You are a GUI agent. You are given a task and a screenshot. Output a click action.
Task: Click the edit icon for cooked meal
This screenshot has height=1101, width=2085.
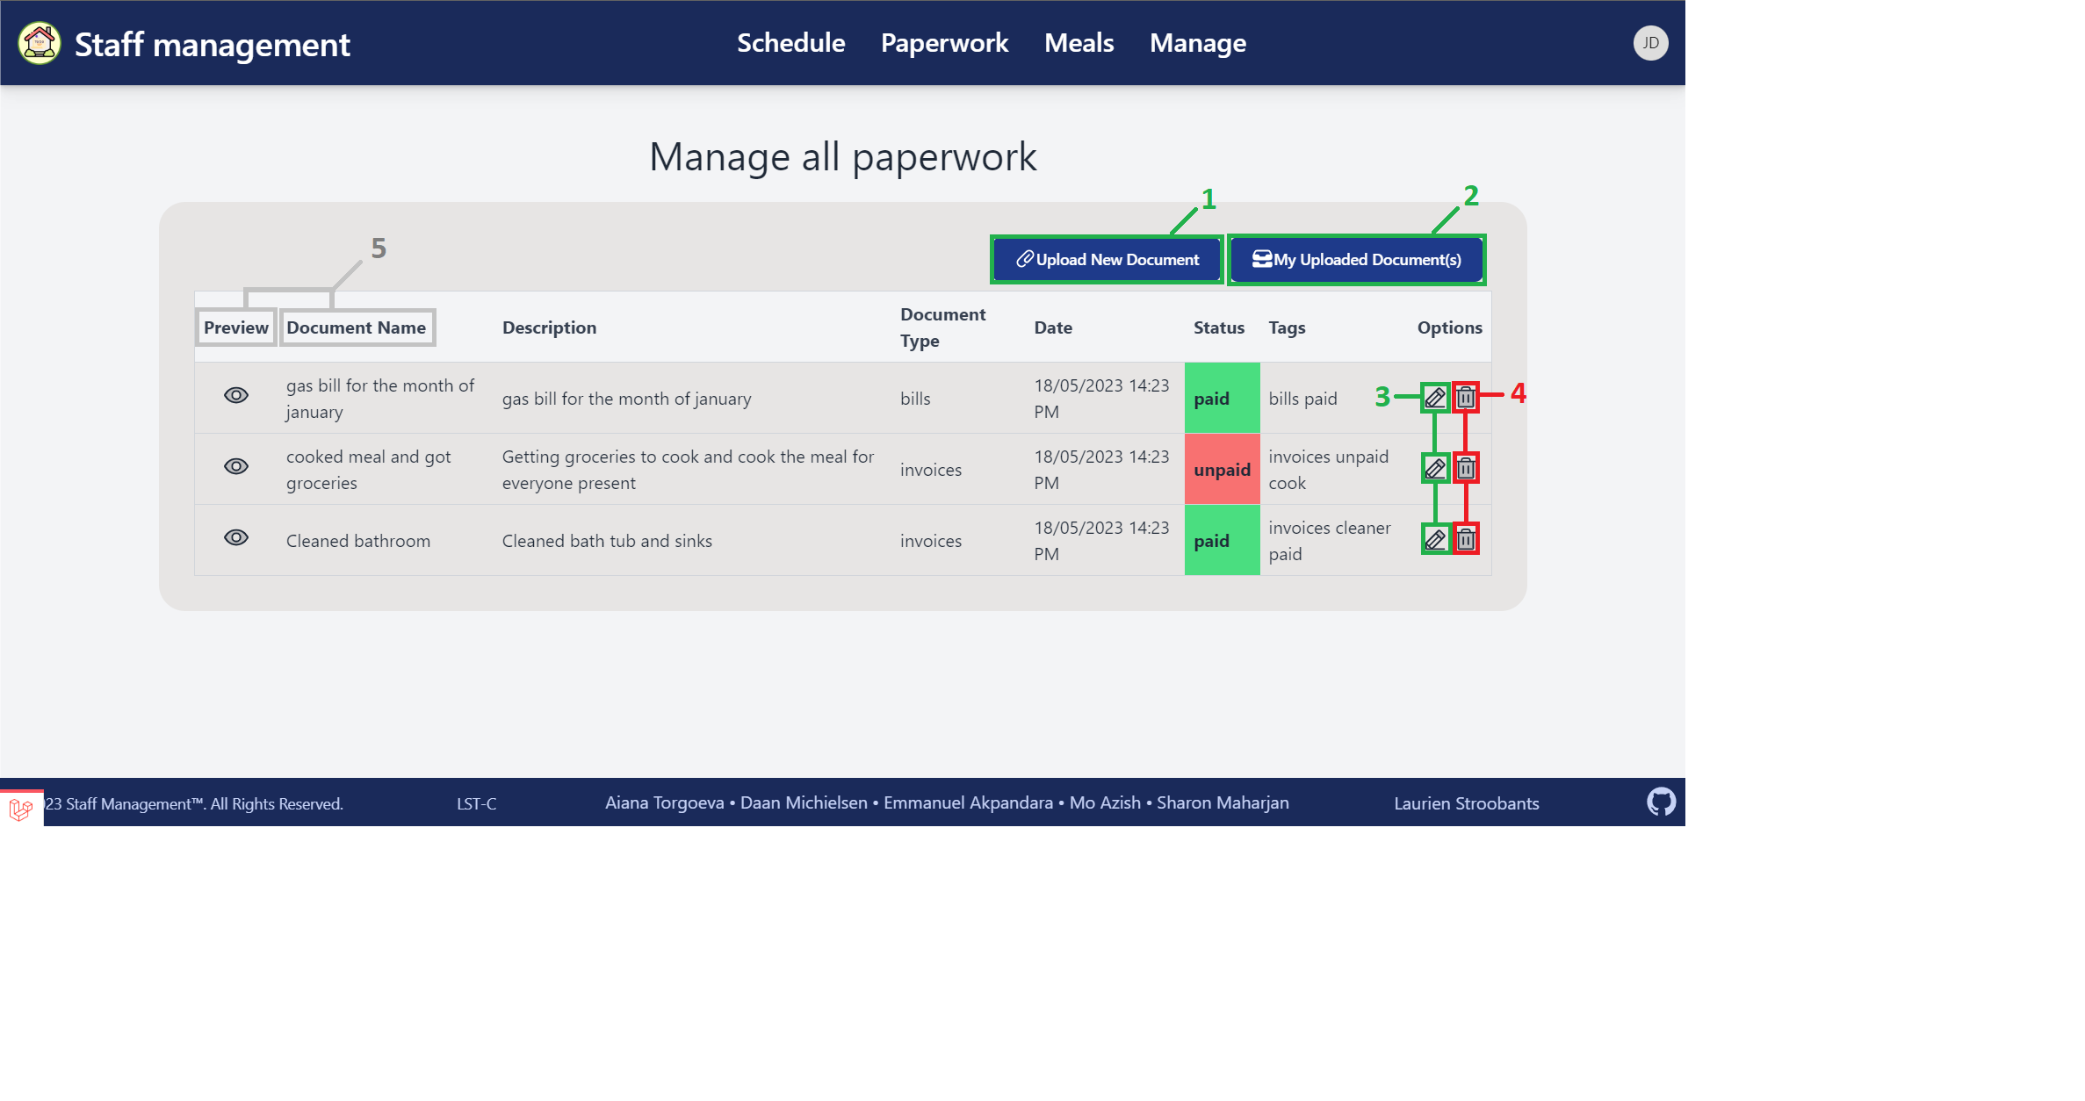click(1435, 469)
